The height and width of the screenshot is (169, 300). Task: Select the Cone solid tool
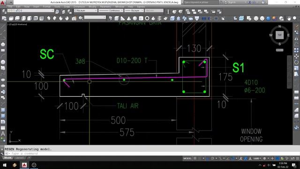click(x=129, y=18)
